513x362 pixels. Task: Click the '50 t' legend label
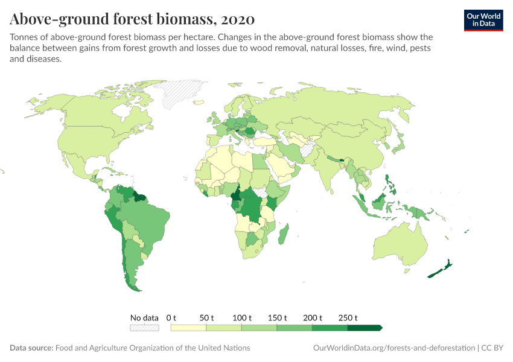(x=206, y=317)
